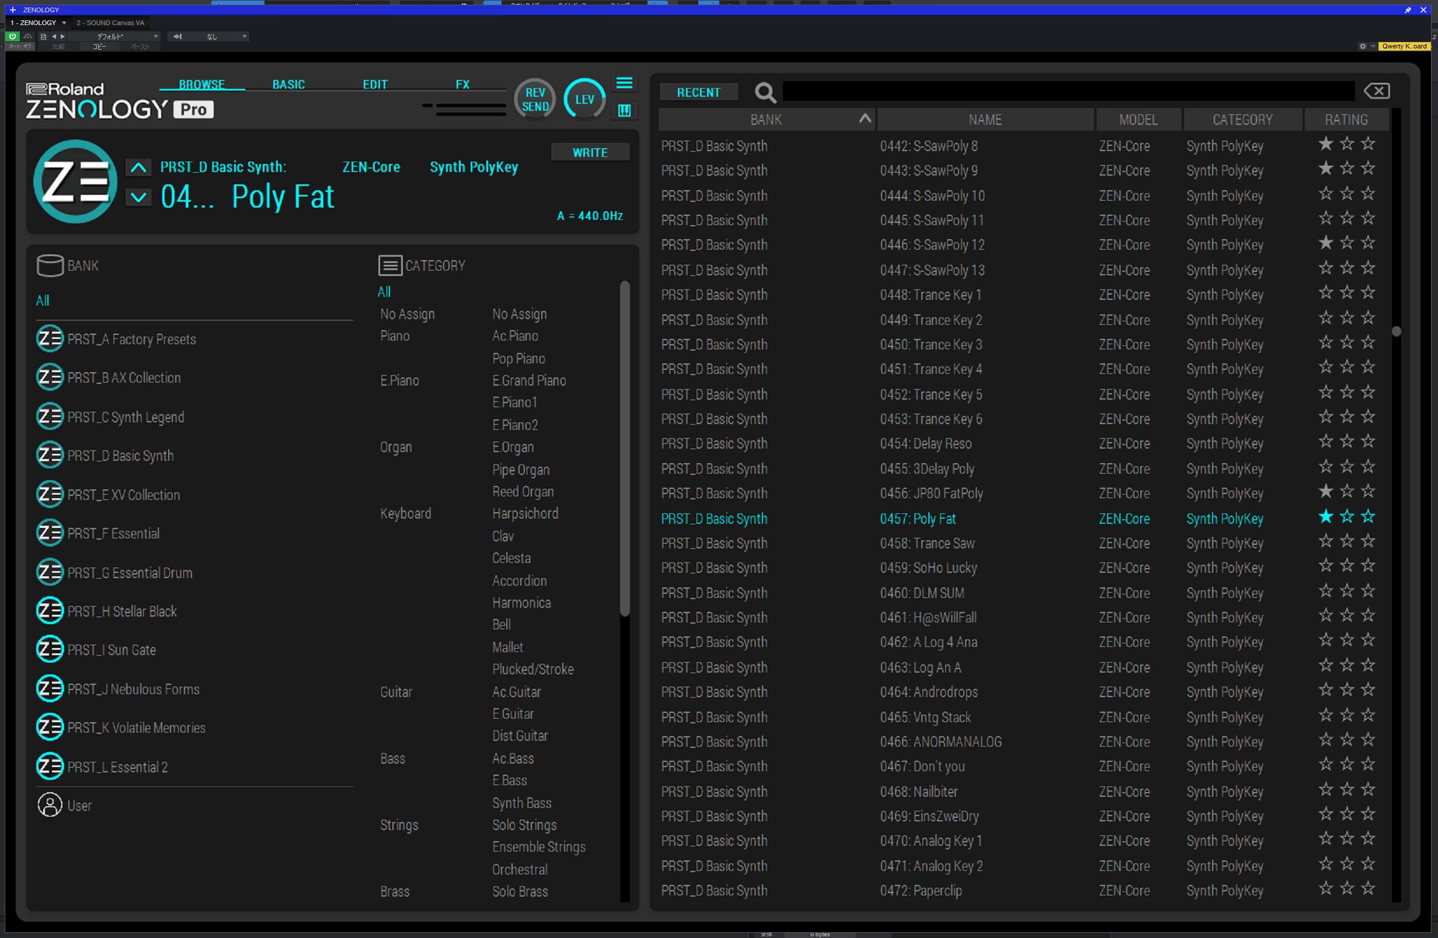The height and width of the screenshot is (938, 1438).
Task: Switch to the EDIT tab
Action: tap(375, 85)
